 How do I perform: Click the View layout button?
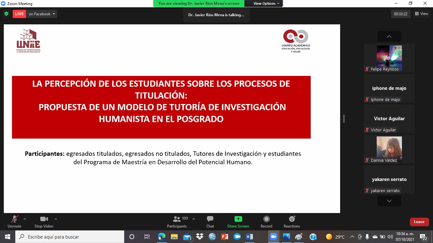click(x=421, y=14)
